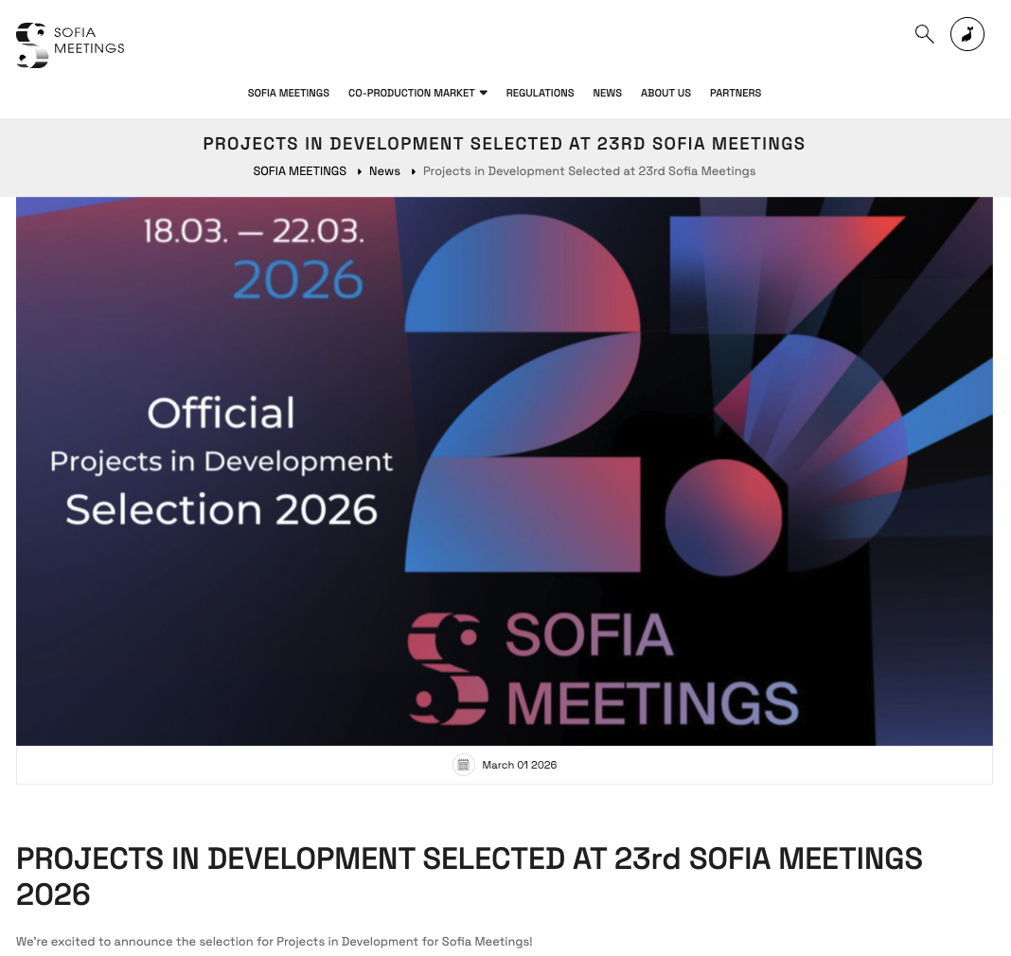
Task: Click the arrow after SOFIA MEETINGS breadcrumb
Action: (x=359, y=171)
